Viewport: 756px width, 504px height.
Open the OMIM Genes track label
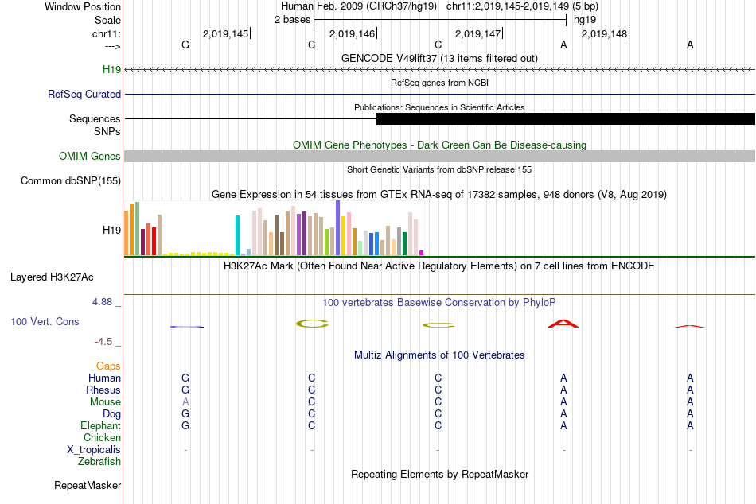coord(89,156)
